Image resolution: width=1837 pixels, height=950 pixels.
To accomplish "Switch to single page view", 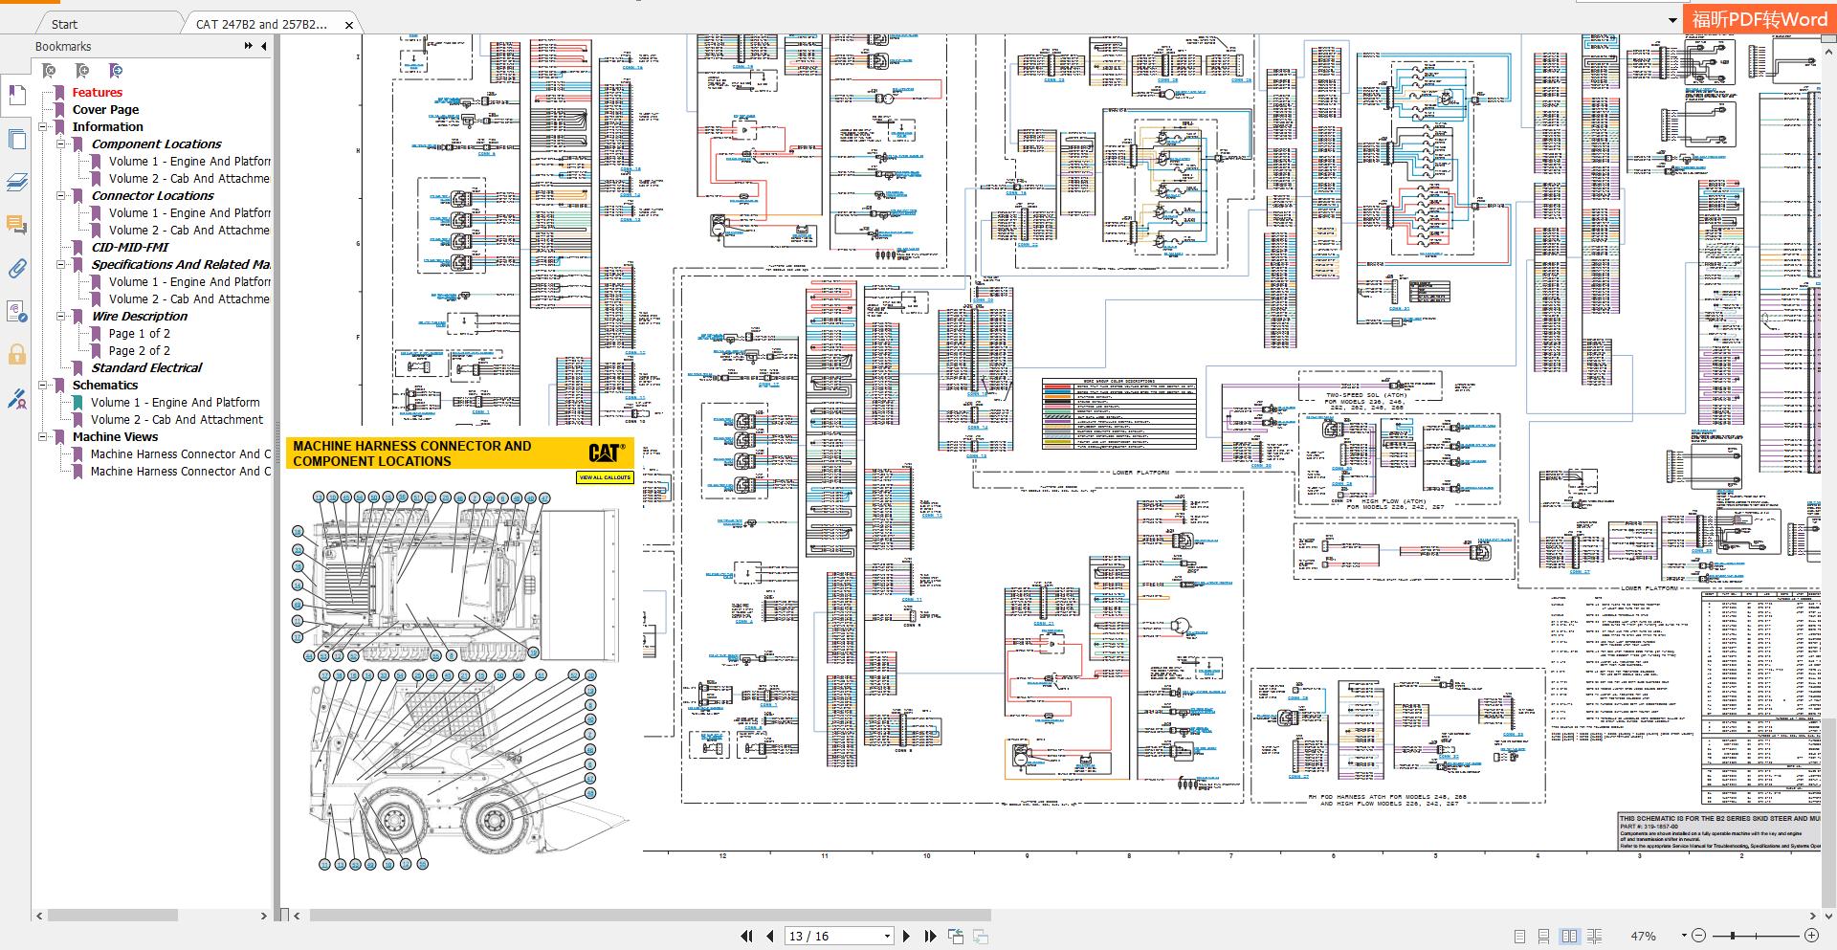I will coord(1520,937).
